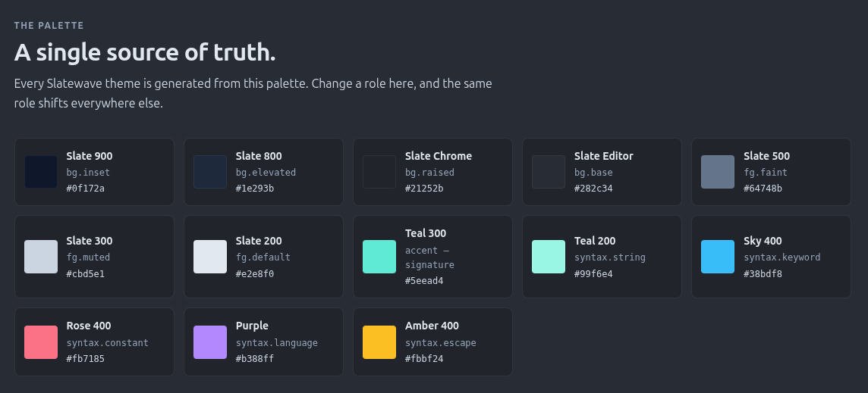The image size is (868, 393).
Task: Click the Amber 400 card title
Action: click(432, 326)
